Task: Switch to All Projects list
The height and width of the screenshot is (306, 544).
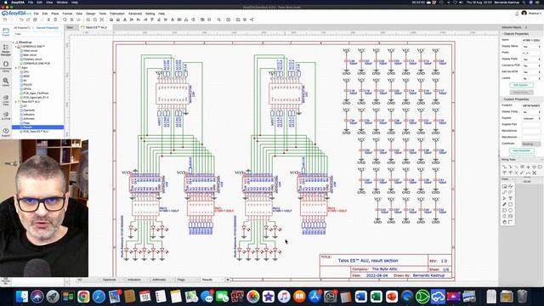Action: point(22,28)
